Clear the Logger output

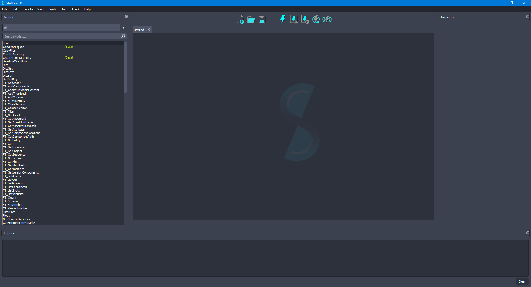coord(522,281)
